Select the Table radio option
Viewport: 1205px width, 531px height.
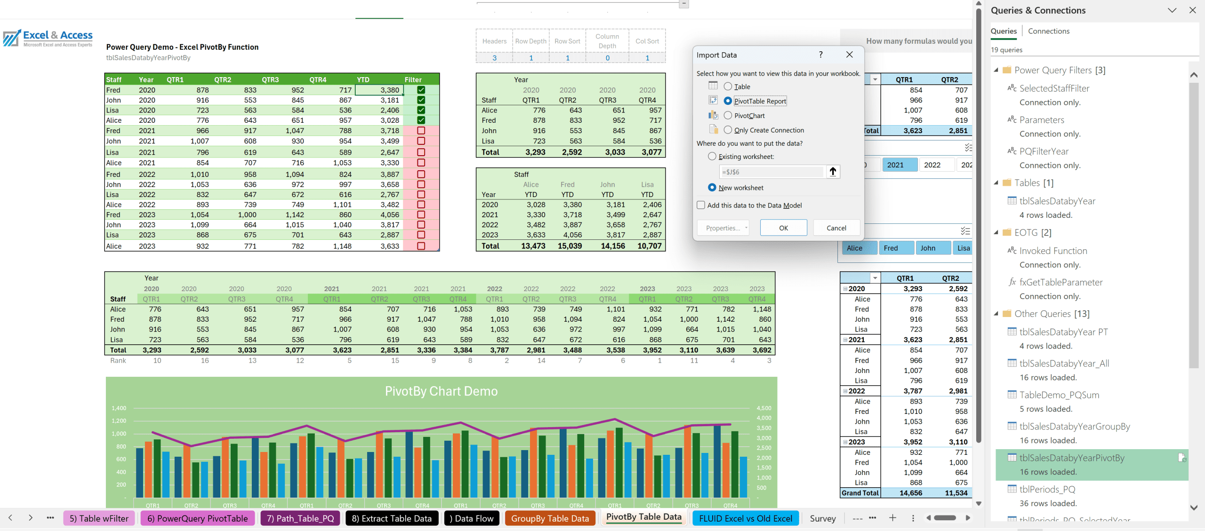click(728, 87)
